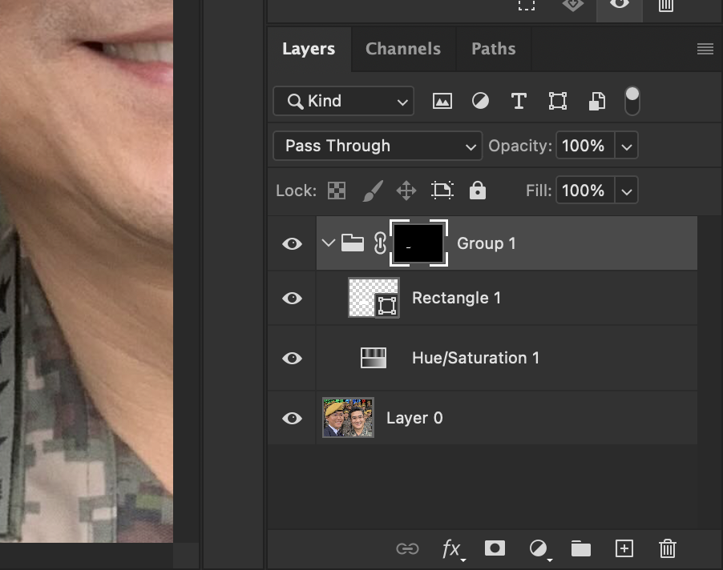Select the Hue/Saturation 1 adjustment thumbnail
Viewport: 723px width, 570px height.
click(x=374, y=358)
